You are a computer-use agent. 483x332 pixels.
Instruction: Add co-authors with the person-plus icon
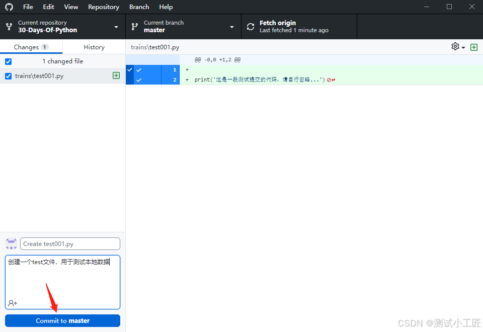coord(12,303)
